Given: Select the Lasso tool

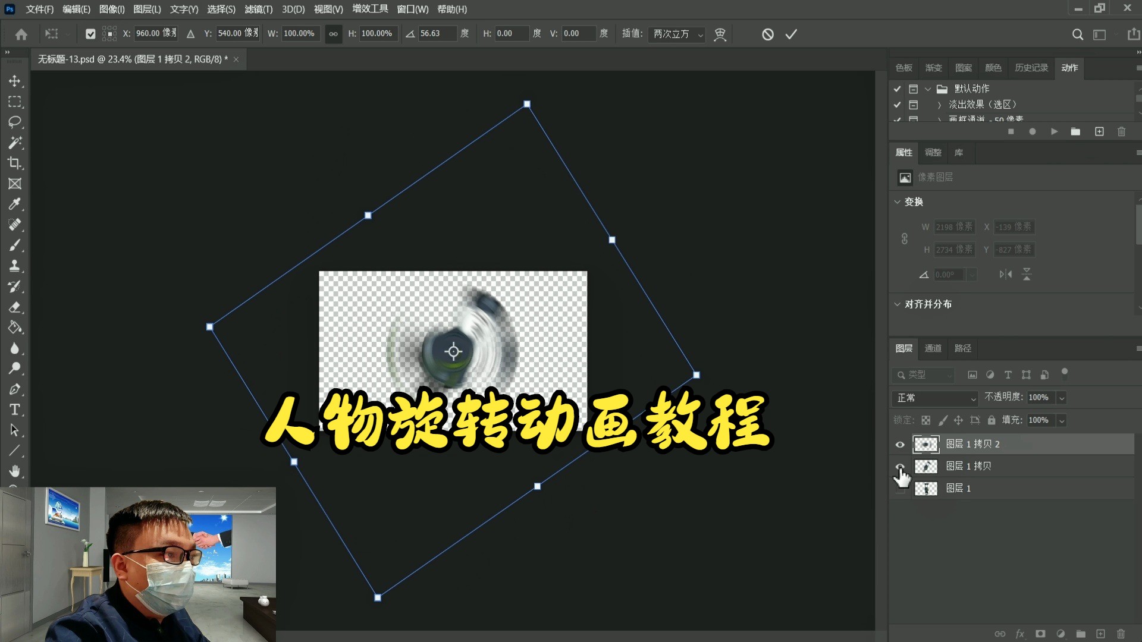Looking at the screenshot, I should 15,122.
